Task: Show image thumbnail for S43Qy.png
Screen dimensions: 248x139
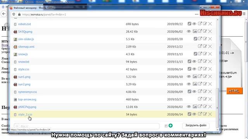Action: point(195,31)
